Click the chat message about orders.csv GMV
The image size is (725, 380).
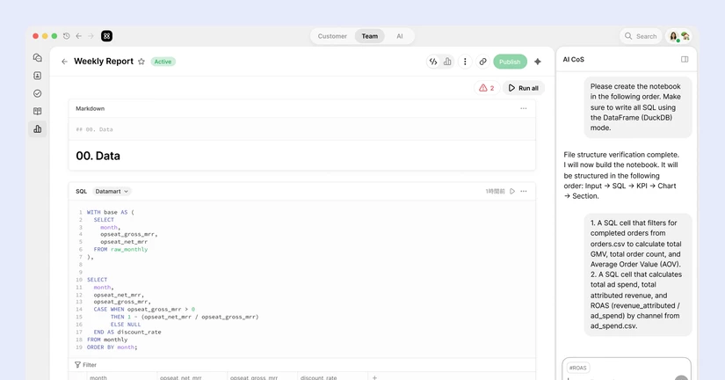click(638, 274)
